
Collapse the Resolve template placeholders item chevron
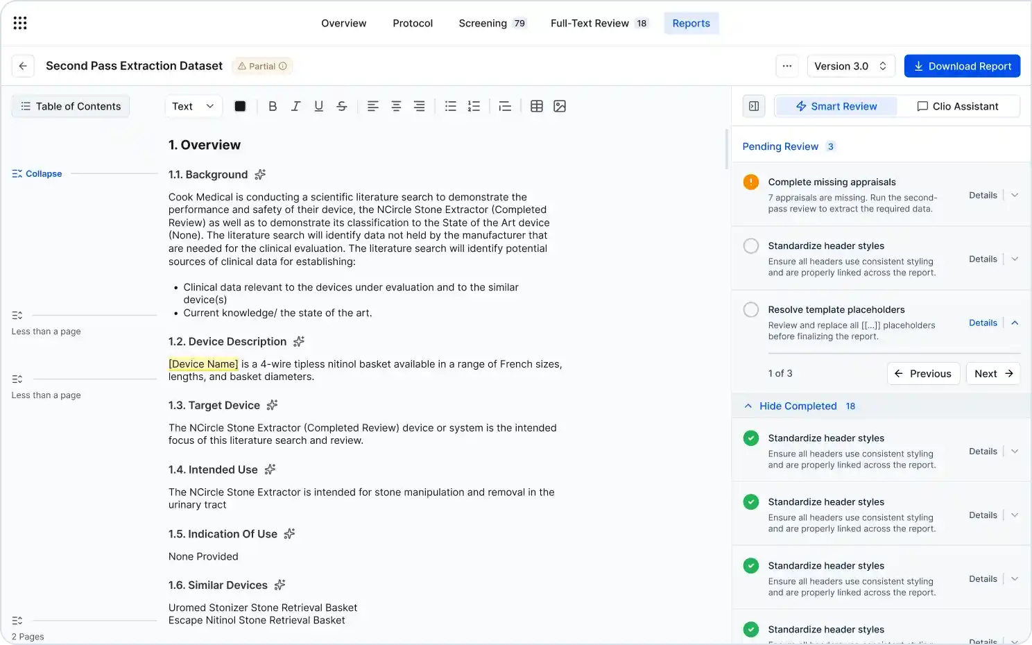[x=1015, y=323]
